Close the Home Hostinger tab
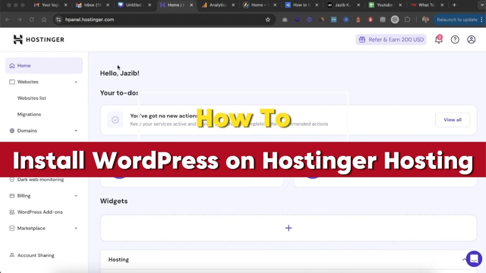 click(191, 5)
